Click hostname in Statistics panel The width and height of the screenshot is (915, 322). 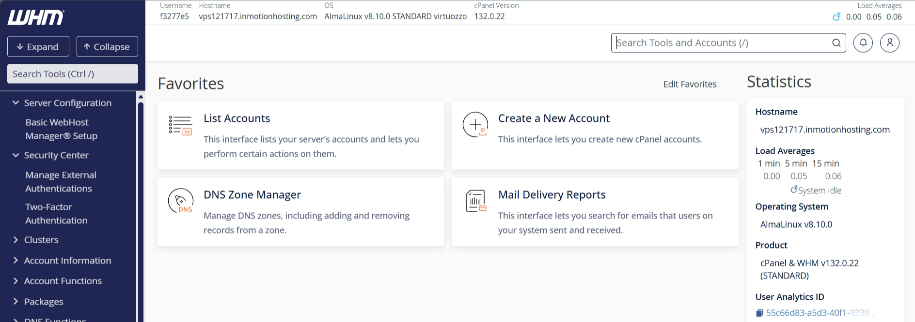tap(825, 130)
